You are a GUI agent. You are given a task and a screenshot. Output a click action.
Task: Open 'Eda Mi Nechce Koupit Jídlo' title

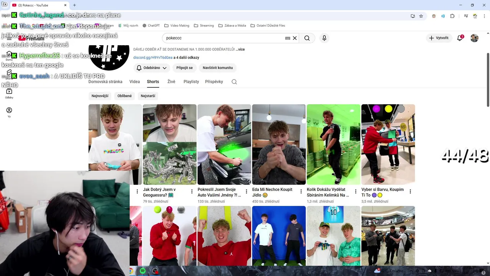click(x=272, y=192)
